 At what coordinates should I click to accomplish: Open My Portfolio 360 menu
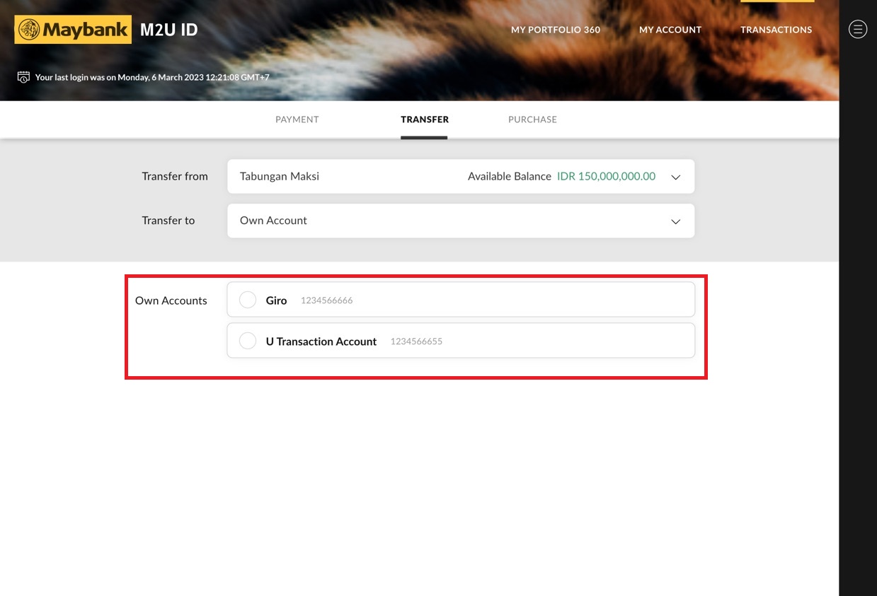555,30
